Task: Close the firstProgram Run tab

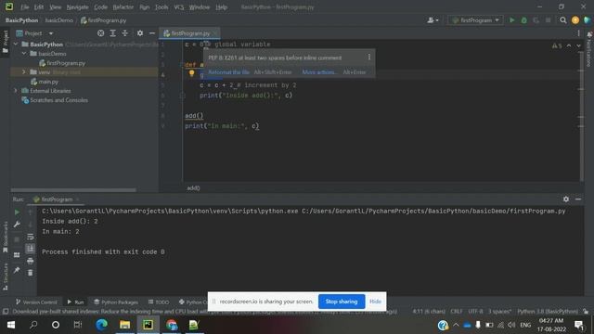Action: (77, 199)
